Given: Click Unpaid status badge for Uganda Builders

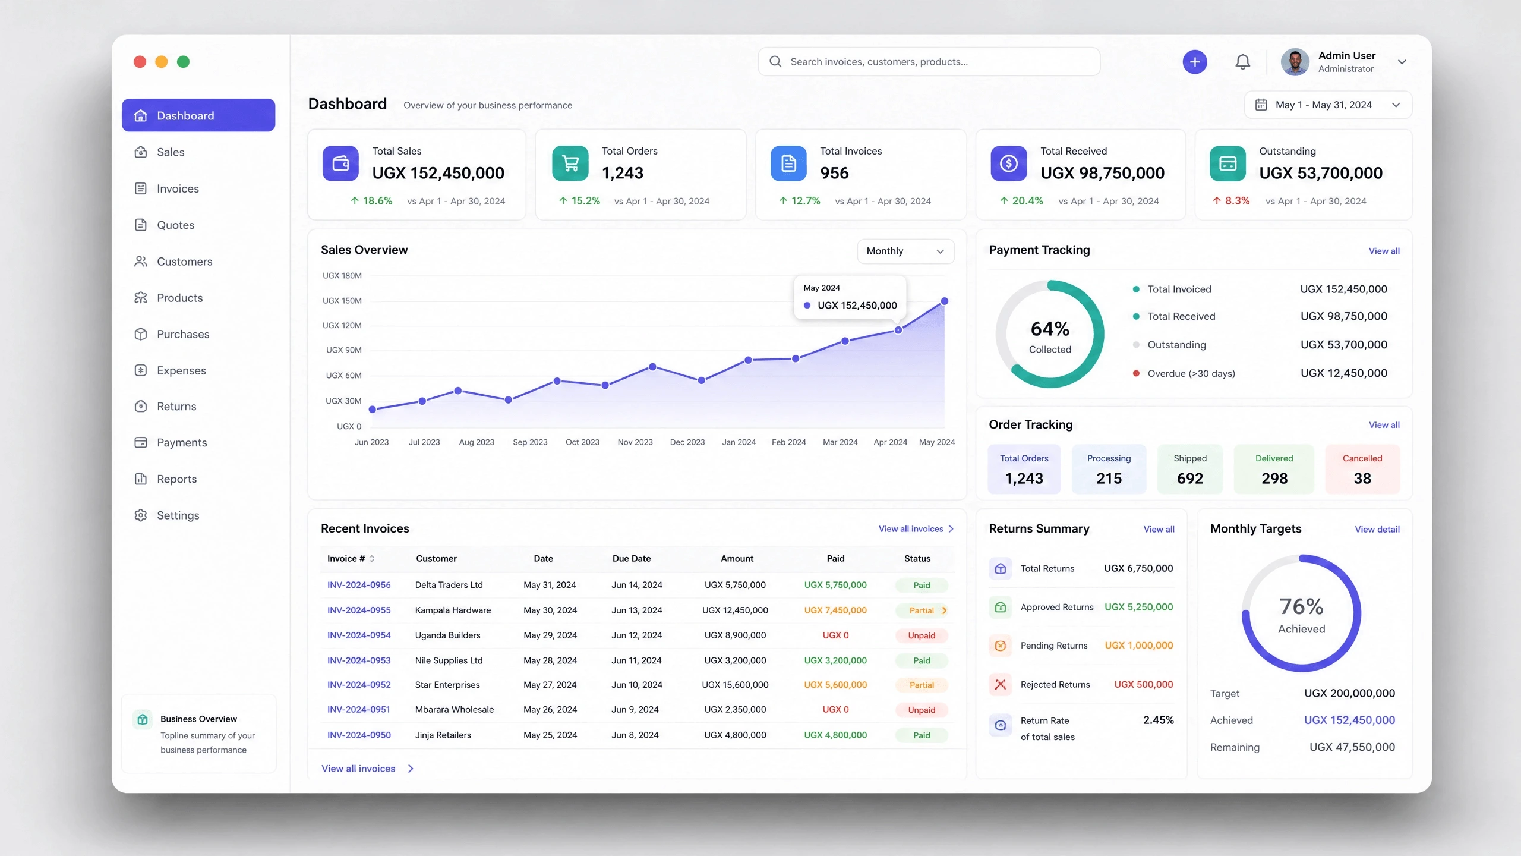Looking at the screenshot, I should 922,635.
